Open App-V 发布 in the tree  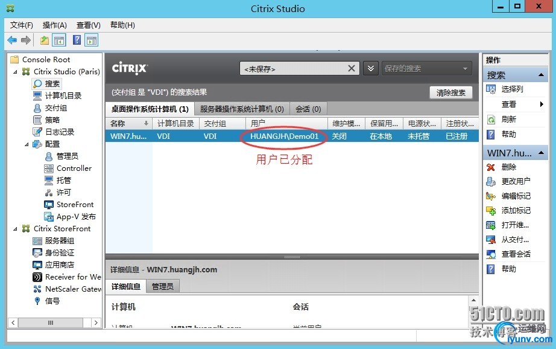click(76, 217)
